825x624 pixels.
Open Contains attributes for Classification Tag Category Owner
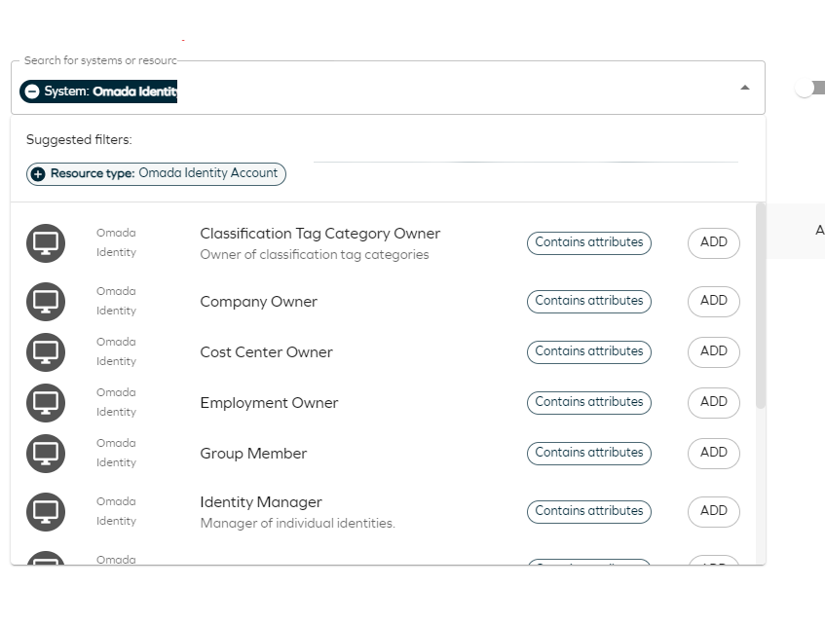click(588, 242)
